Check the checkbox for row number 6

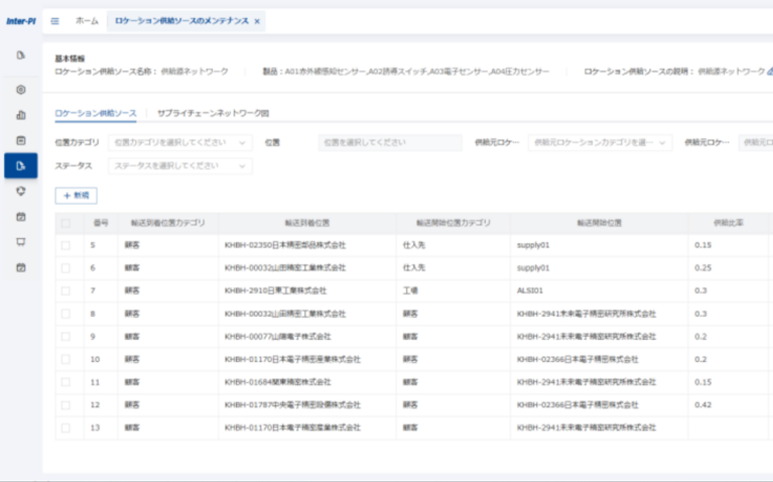click(x=65, y=268)
